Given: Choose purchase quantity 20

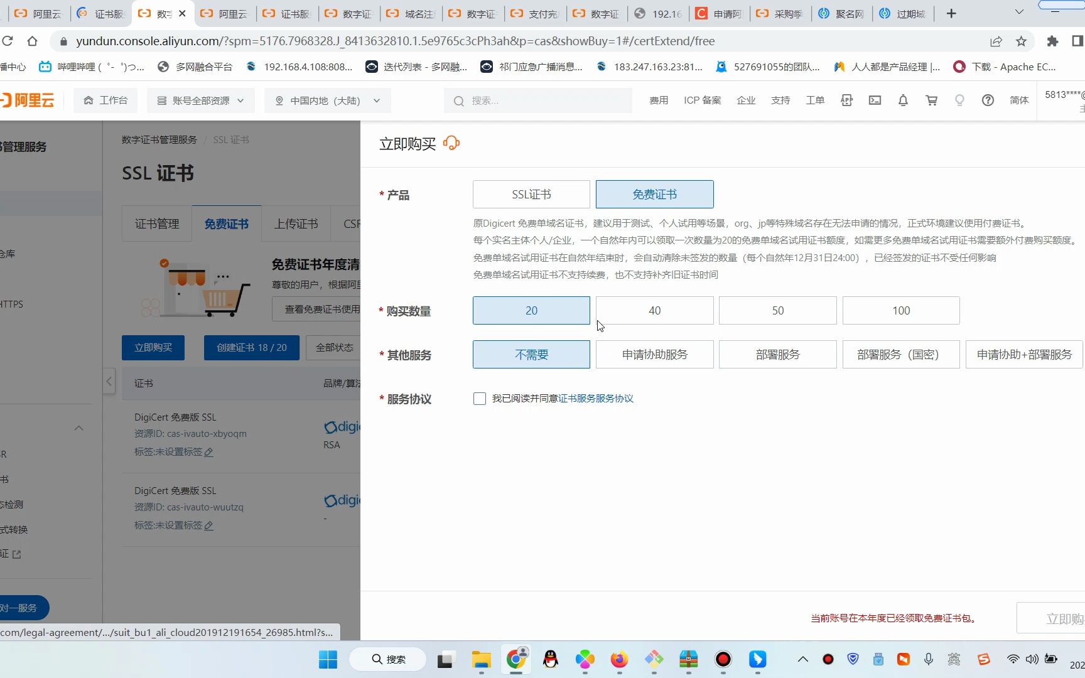Looking at the screenshot, I should [531, 311].
